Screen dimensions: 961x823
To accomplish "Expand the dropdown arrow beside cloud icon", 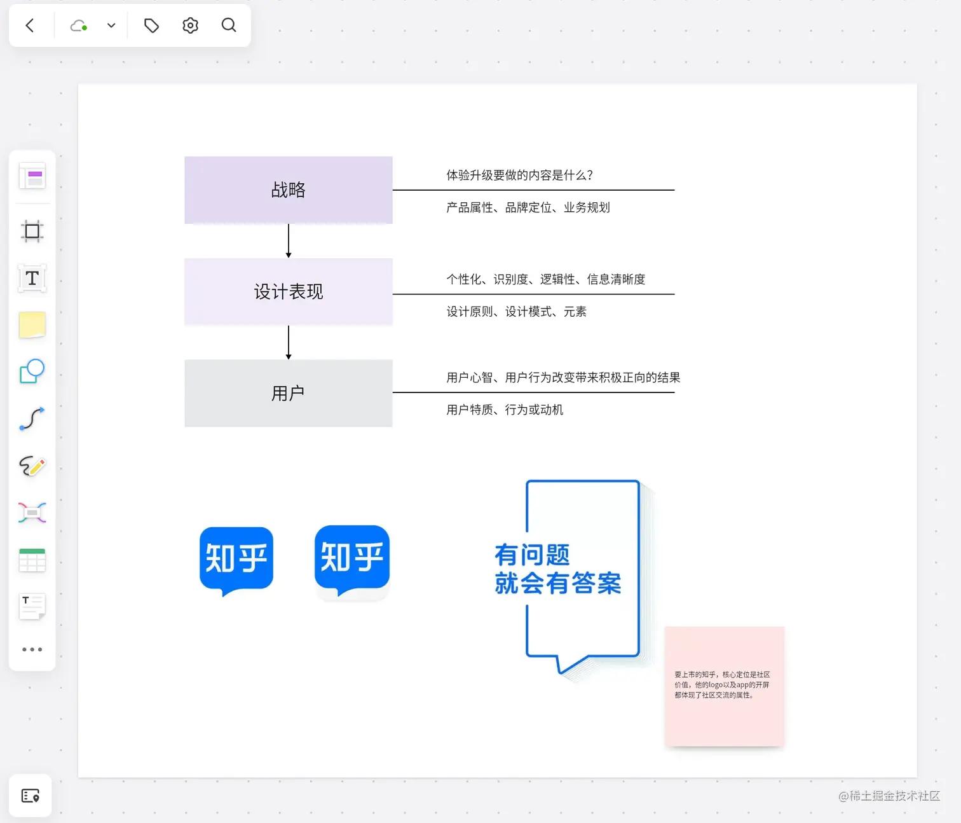I will 111,25.
